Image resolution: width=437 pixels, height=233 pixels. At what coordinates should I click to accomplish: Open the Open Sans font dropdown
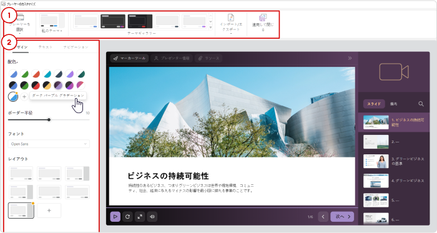pos(49,144)
